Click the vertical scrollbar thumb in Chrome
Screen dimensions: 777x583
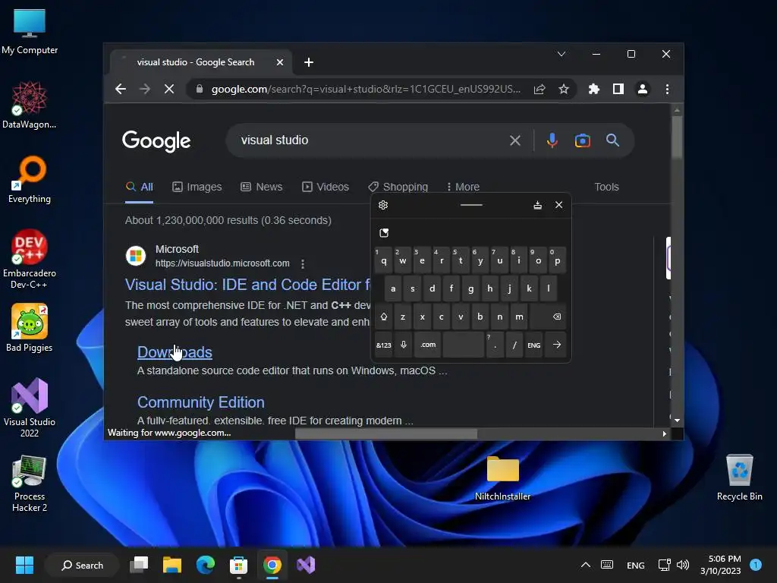[x=677, y=137]
